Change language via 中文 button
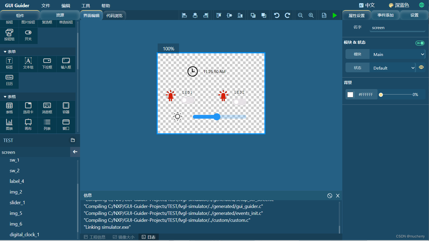This screenshot has height=241, width=429. [x=367, y=5]
